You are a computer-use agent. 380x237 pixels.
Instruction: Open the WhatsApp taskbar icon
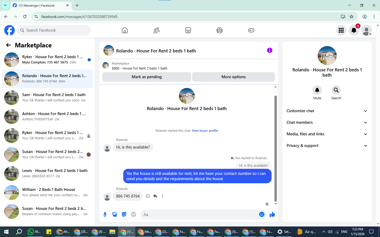tap(35, 232)
